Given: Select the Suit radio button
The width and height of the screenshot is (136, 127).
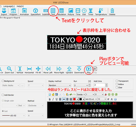Looking at the screenshot, I should pyautogui.click(x=3, y=111).
